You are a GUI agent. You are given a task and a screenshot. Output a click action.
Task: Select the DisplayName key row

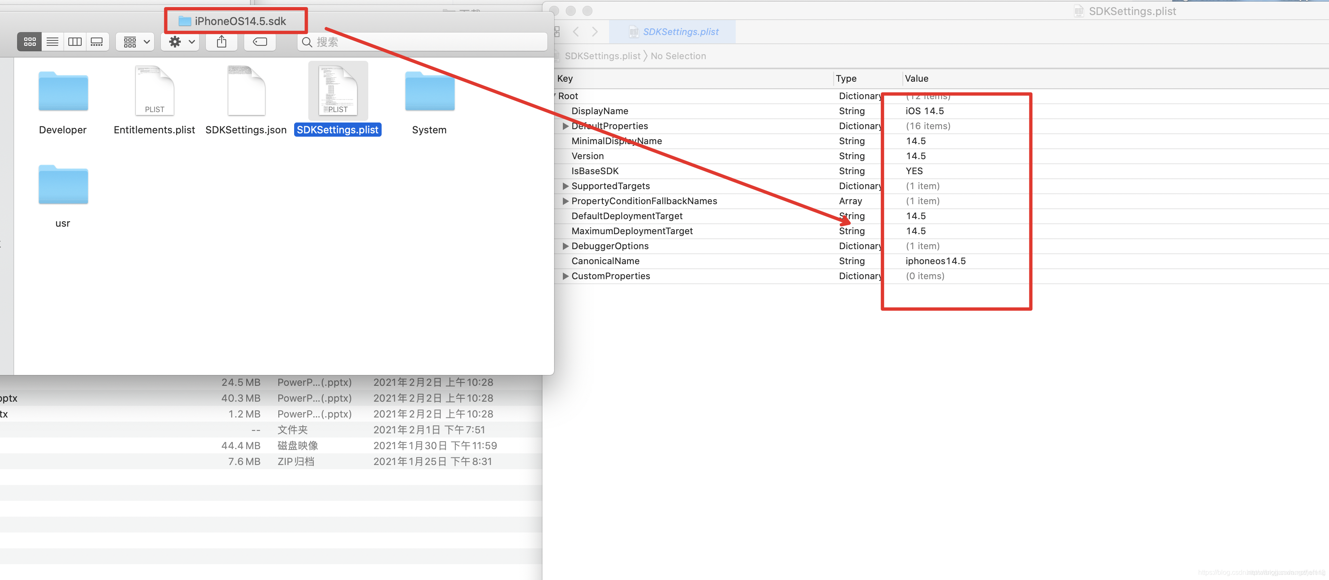pyautogui.click(x=941, y=111)
